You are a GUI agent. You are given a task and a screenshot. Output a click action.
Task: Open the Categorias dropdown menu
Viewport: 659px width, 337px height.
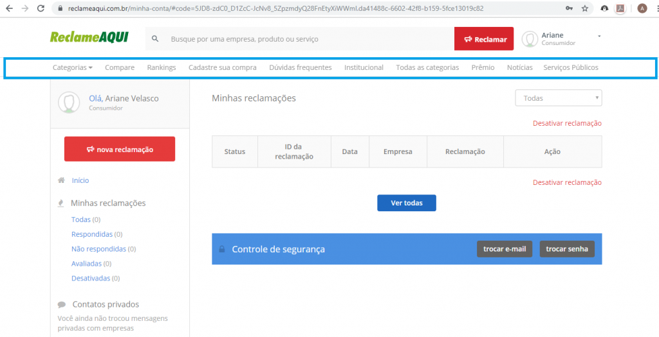point(72,67)
